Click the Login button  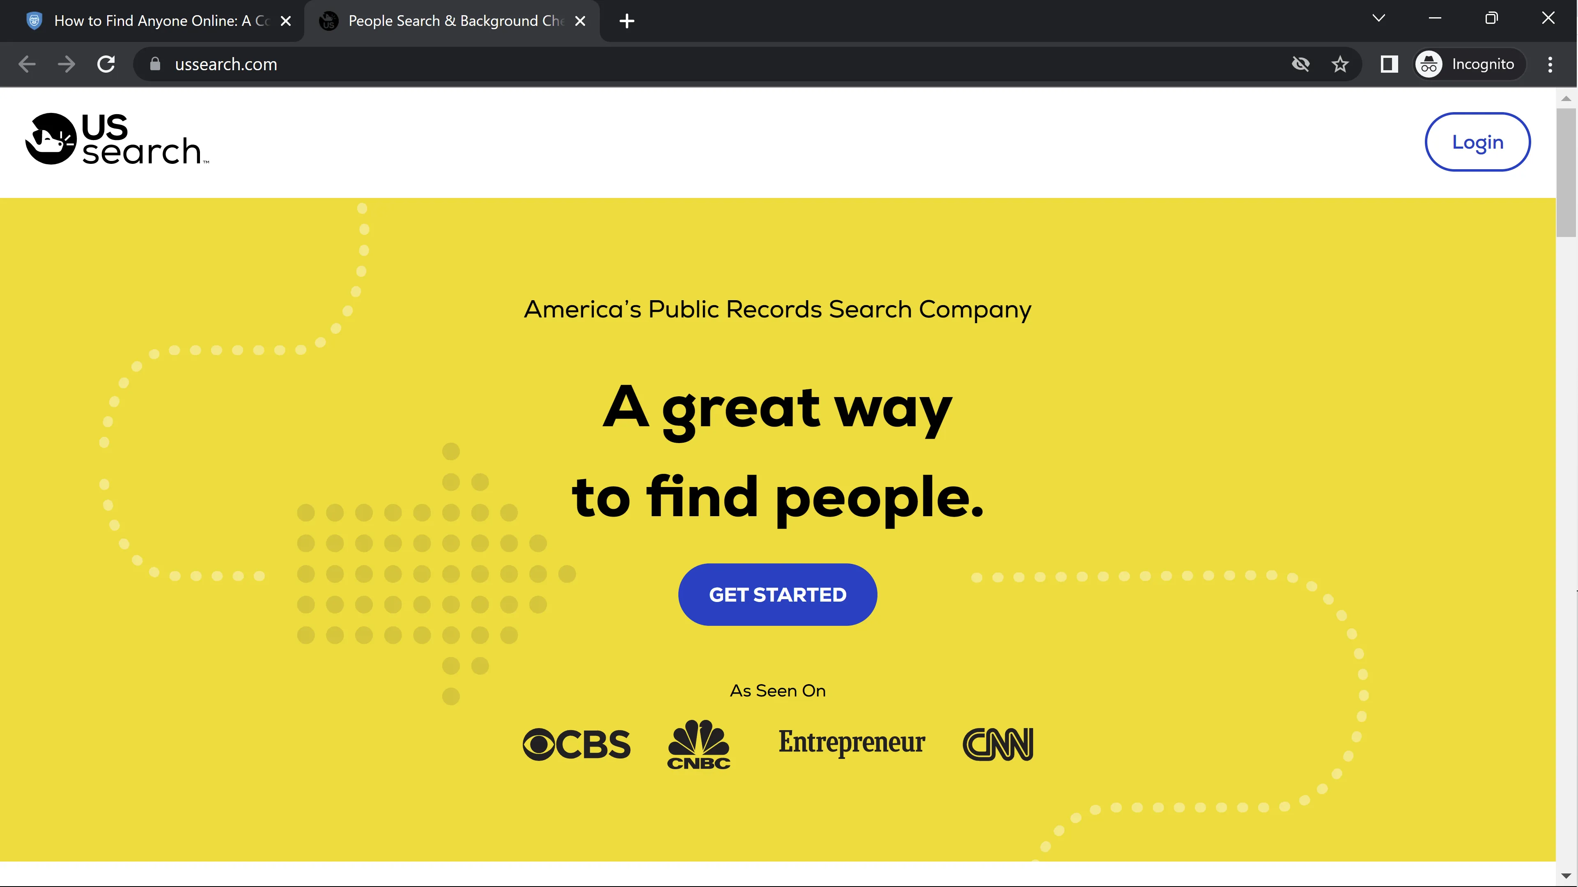1477,142
